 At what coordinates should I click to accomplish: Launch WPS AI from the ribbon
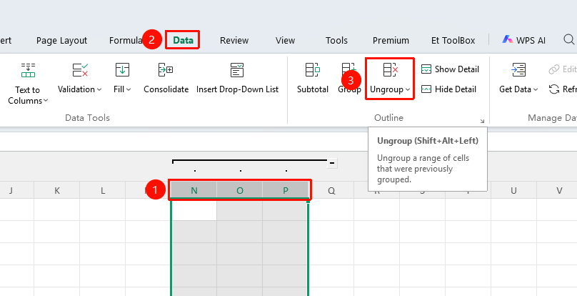pyautogui.click(x=523, y=40)
